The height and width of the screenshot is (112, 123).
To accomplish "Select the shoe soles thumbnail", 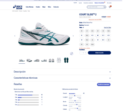I will 66,60.
